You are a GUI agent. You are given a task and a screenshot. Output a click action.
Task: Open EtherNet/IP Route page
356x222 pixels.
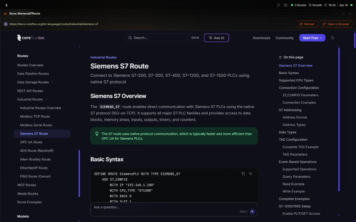(34, 168)
